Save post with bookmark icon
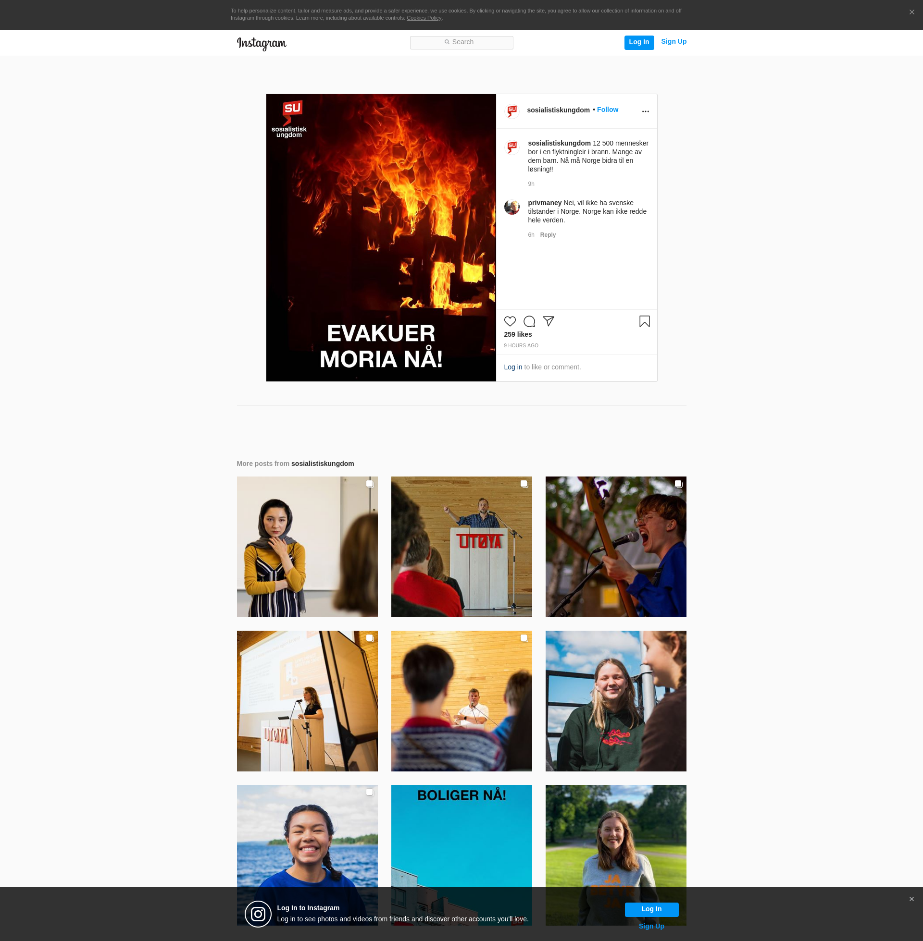Image resolution: width=923 pixels, height=941 pixels. click(x=644, y=321)
